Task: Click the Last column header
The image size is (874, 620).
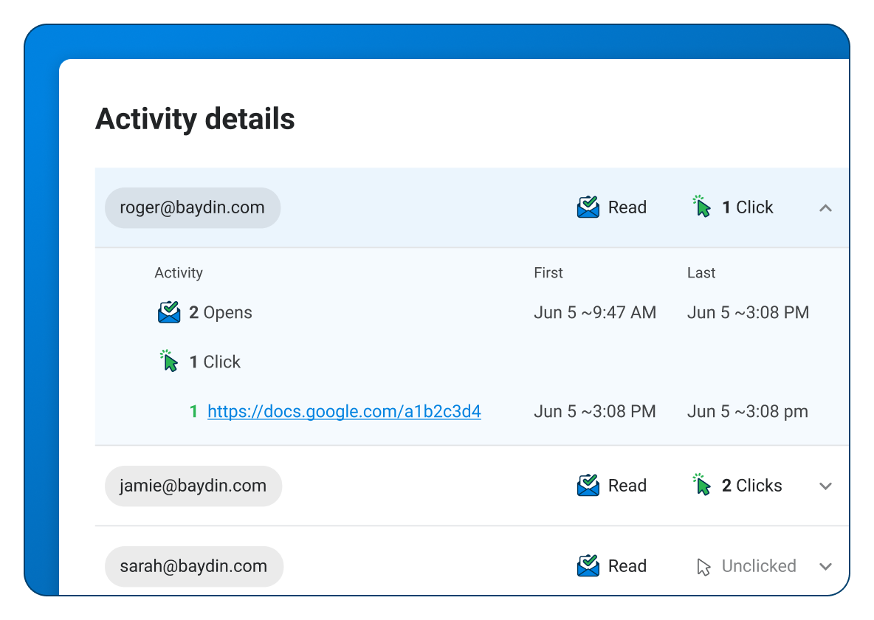Action: tap(701, 273)
